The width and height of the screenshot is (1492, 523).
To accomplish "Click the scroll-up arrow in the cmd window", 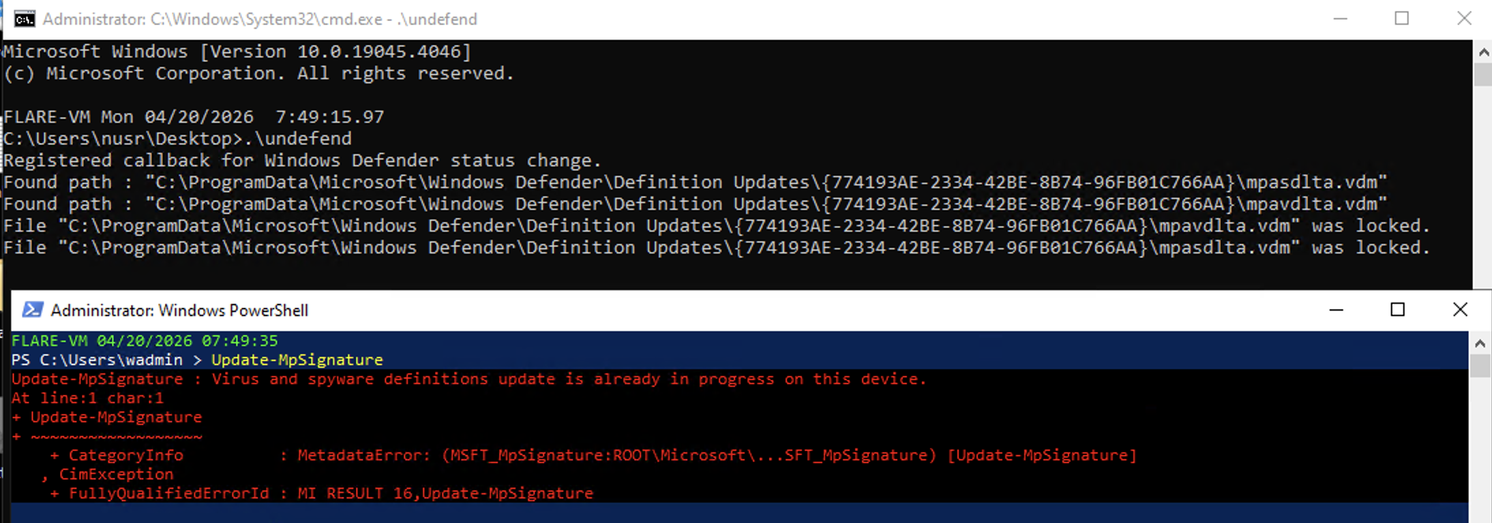I will (x=1483, y=50).
